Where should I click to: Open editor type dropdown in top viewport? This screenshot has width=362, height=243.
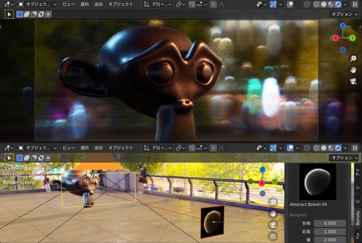[x=9, y=5]
